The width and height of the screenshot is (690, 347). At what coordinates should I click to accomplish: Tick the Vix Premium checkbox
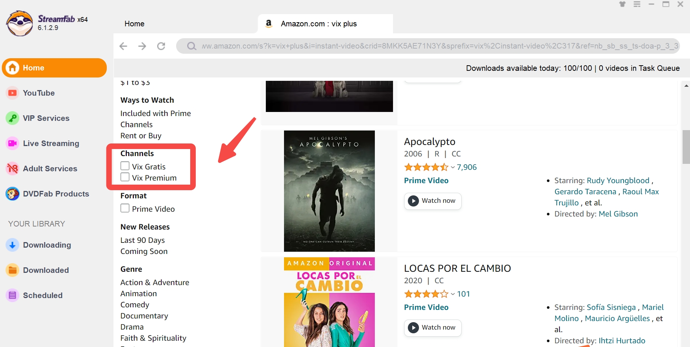pyautogui.click(x=125, y=177)
